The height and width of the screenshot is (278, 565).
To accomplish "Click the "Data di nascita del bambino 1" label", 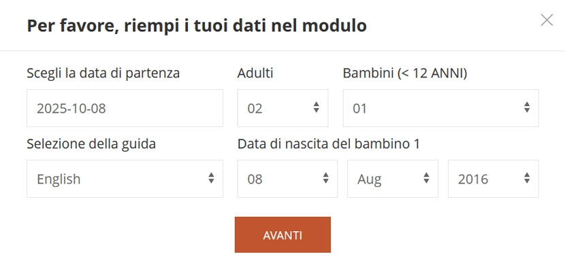I will (x=328, y=143).
